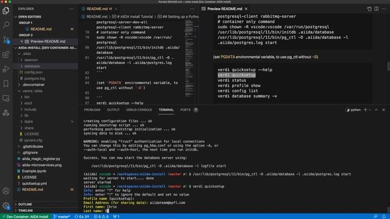Click the Dev Container: AiiDA Install remote indicator

[26, 217]
